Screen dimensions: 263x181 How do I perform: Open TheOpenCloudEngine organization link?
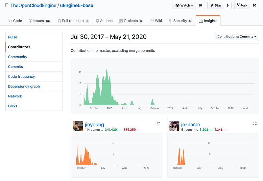coord(33,5)
